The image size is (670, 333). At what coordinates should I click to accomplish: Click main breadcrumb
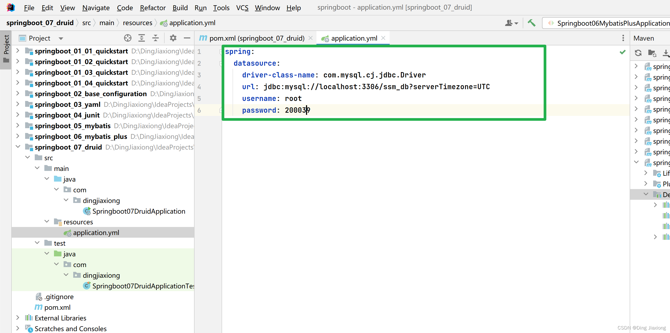pyautogui.click(x=107, y=23)
